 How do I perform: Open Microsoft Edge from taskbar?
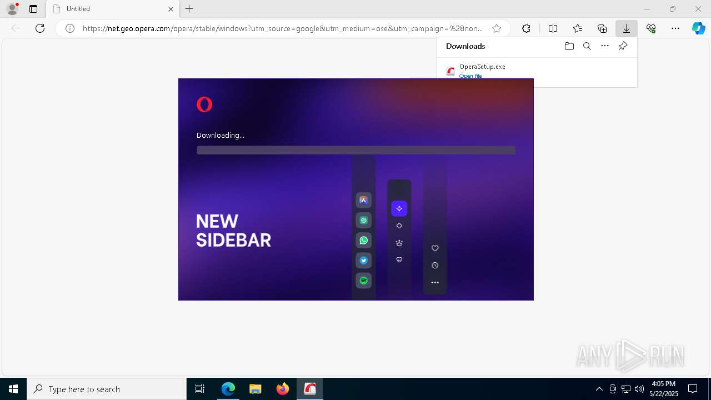(228, 389)
